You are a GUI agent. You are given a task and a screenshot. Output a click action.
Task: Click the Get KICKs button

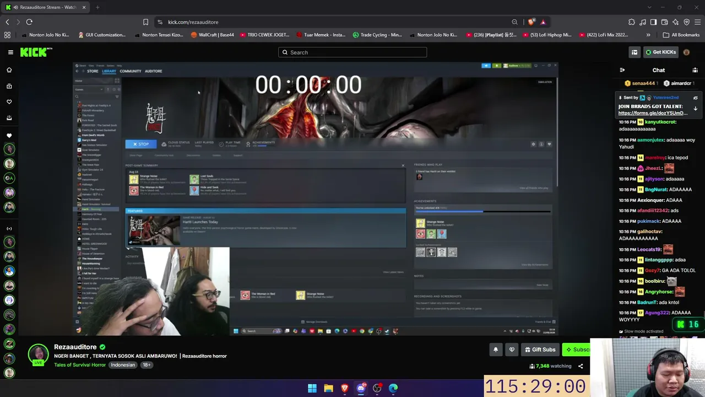[x=661, y=52]
